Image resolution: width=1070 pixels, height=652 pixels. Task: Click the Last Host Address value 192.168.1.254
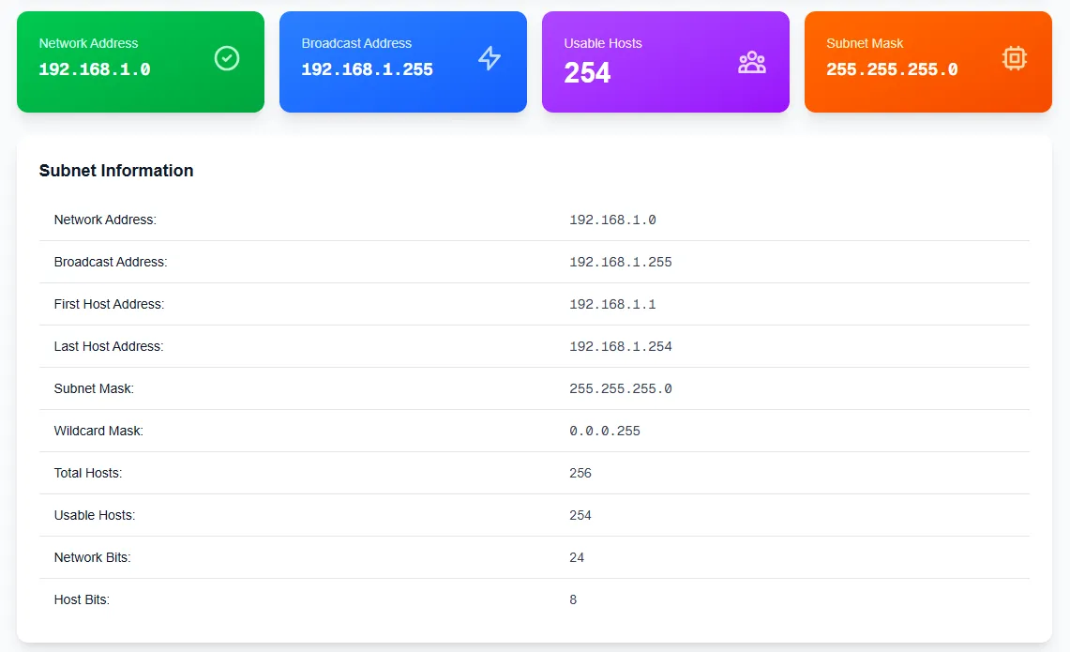point(621,346)
